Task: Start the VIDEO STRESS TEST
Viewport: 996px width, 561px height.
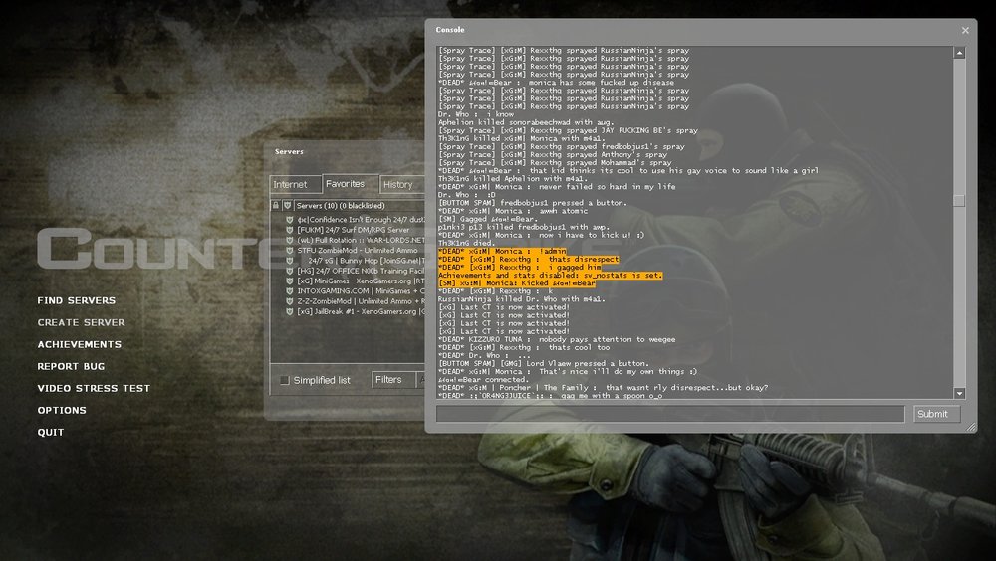Action: tap(94, 388)
